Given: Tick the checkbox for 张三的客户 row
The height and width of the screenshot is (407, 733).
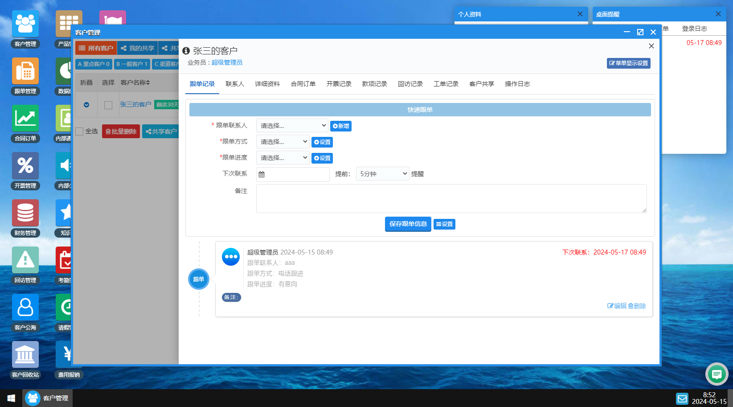Looking at the screenshot, I should 108,105.
